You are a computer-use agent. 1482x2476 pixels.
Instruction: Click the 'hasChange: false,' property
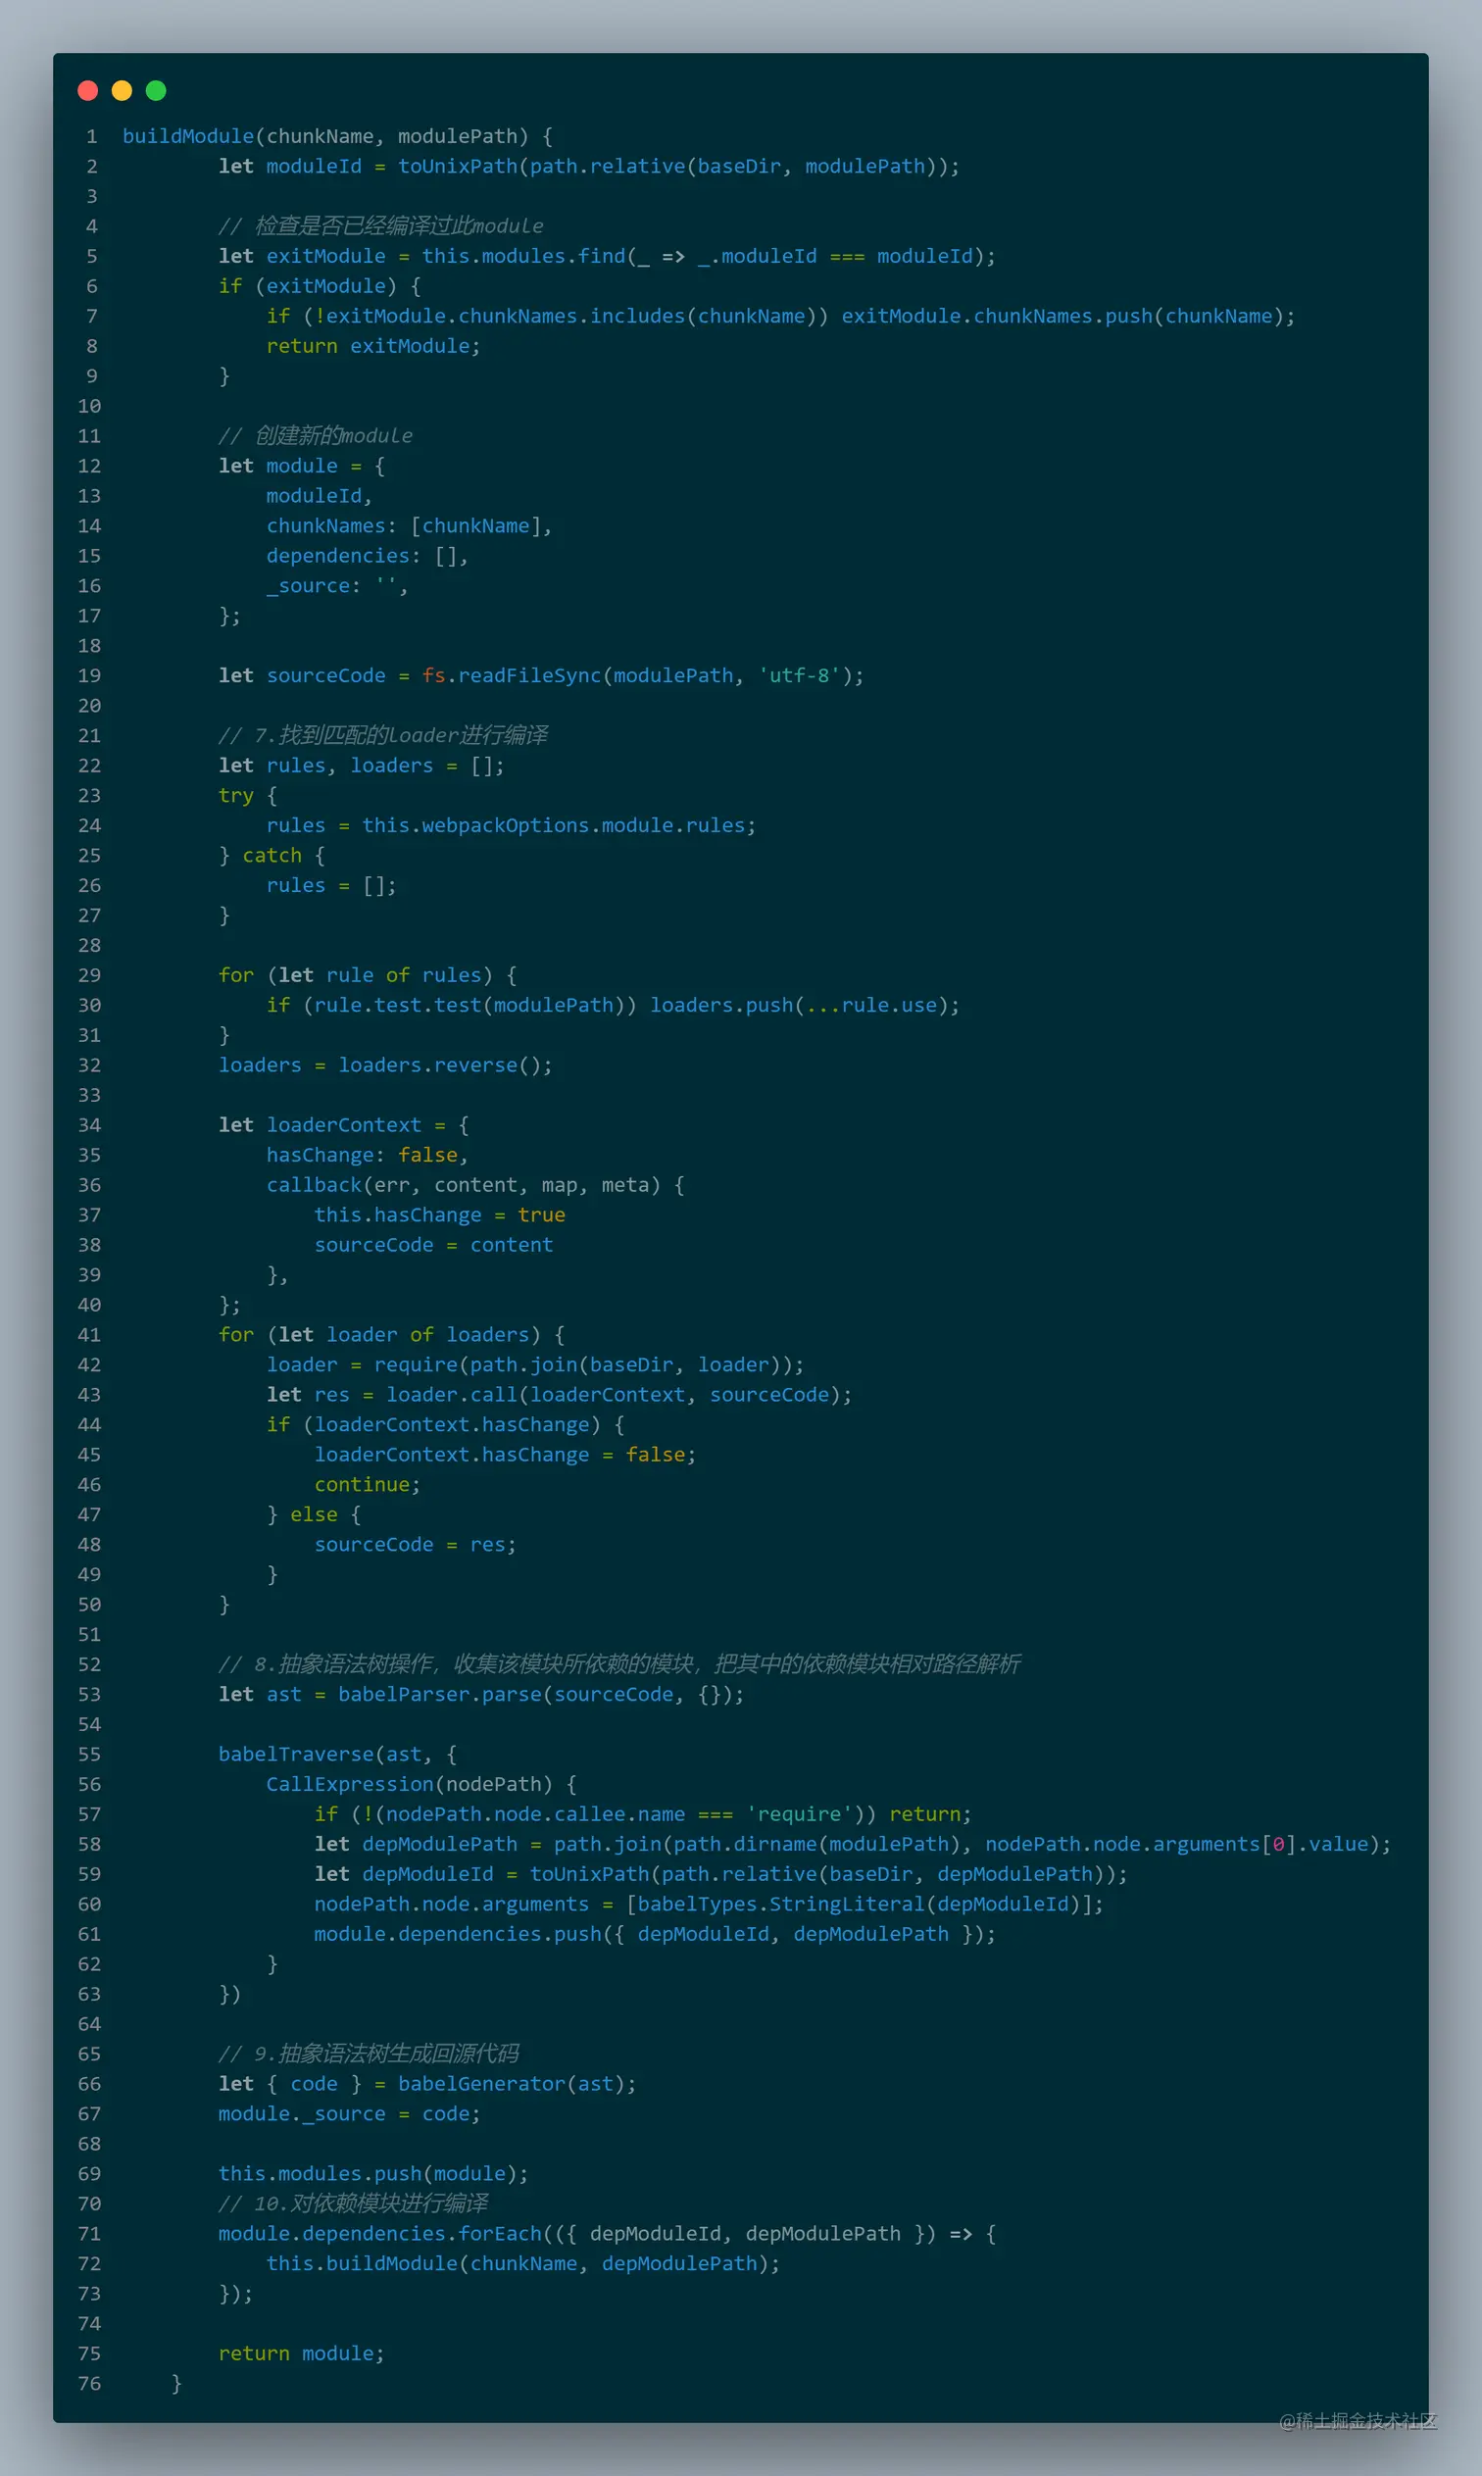click(x=368, y=1154)
